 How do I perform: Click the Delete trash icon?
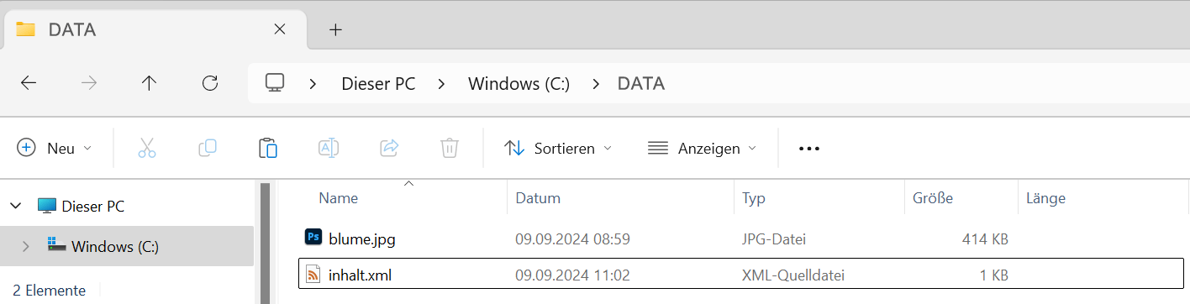[x=450, y=149]
